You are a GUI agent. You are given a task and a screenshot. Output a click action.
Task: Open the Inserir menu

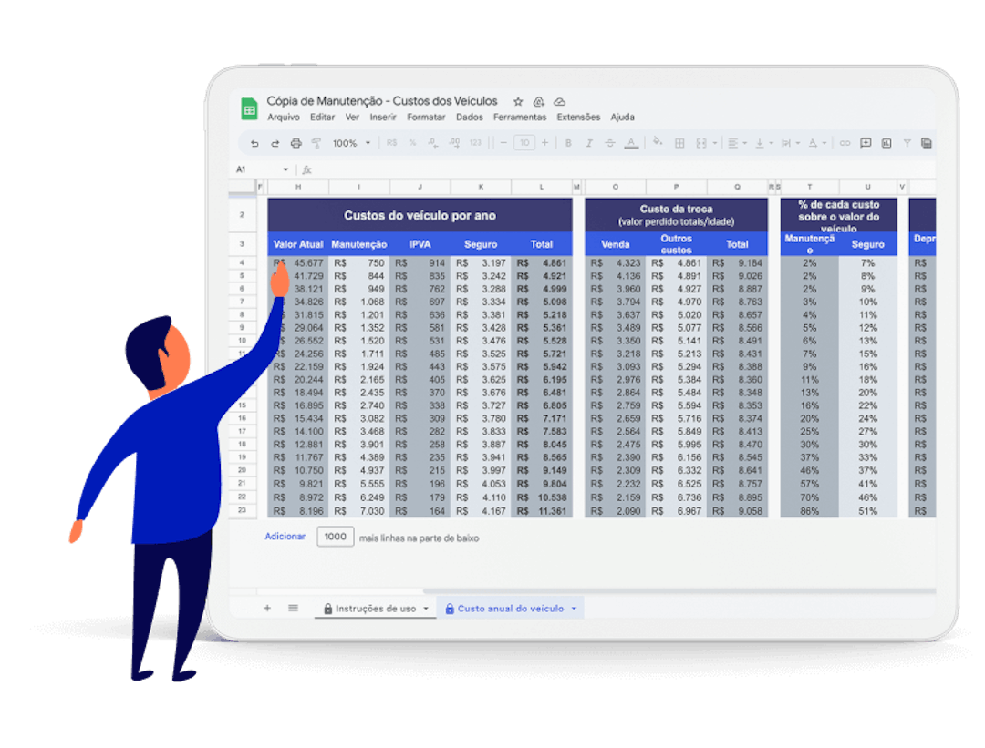pos(383,118)
